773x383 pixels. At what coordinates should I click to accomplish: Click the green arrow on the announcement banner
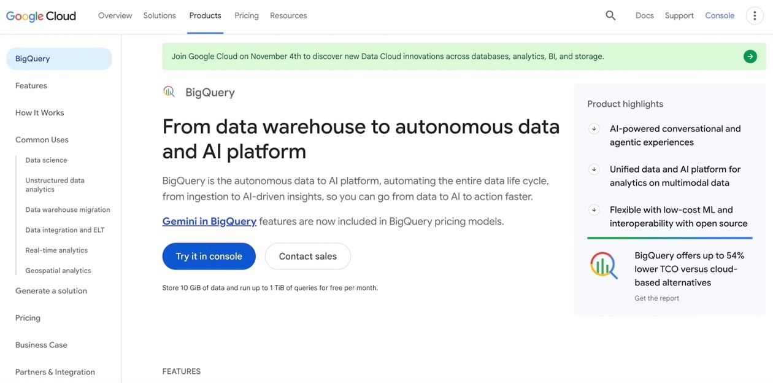(750, 56)
